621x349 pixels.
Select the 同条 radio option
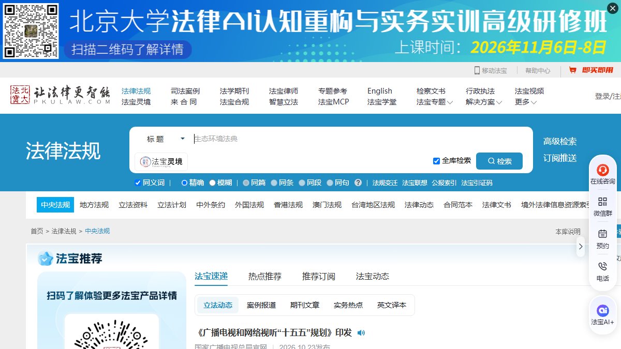pyautogui.click(x=274, y=183)
